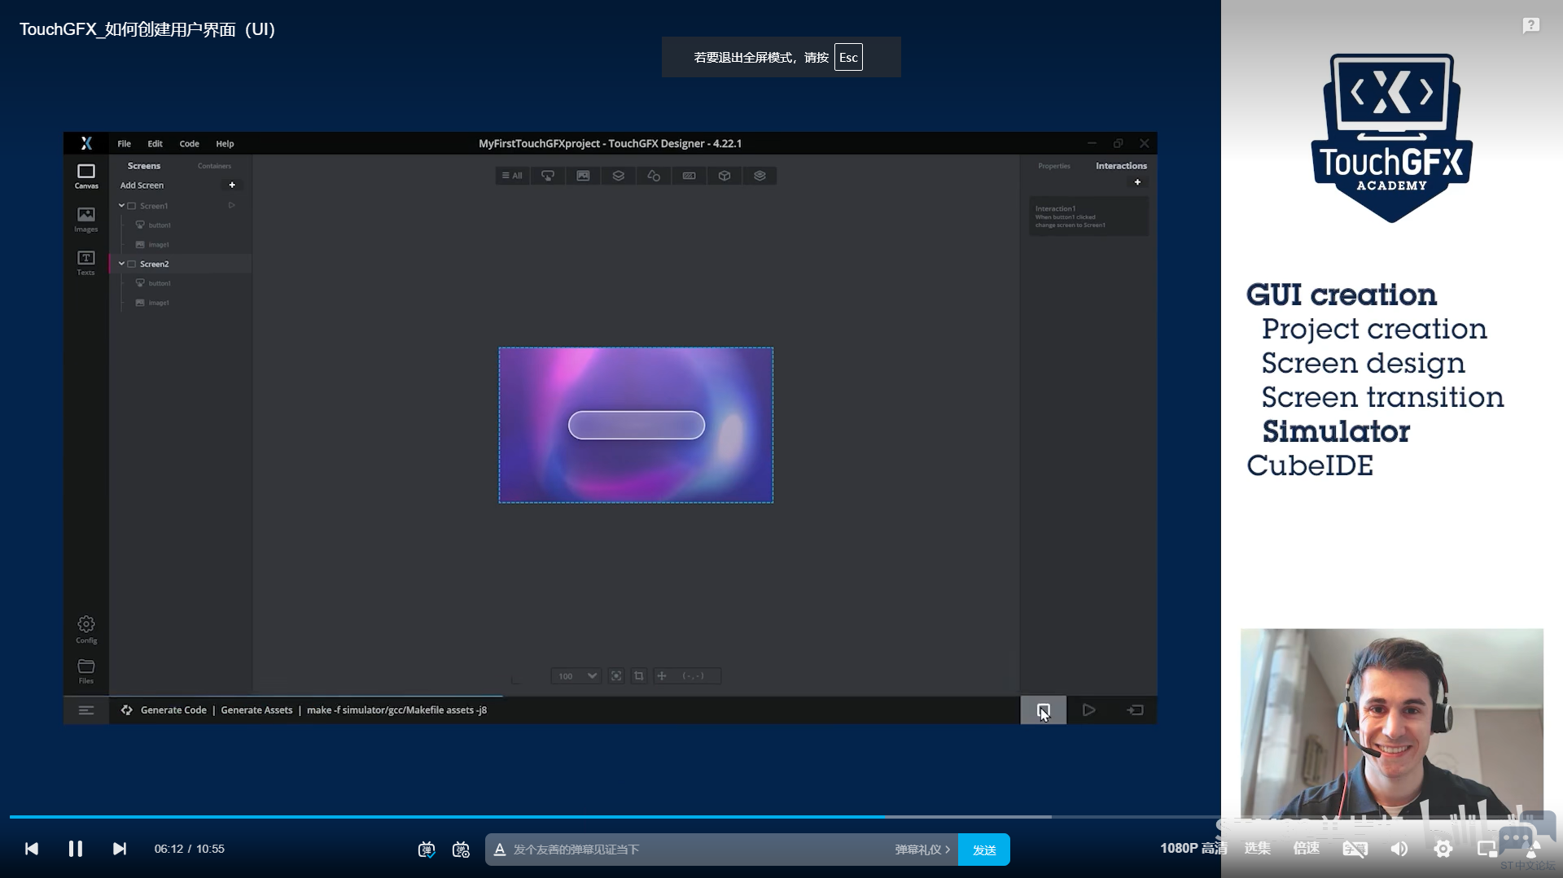Open the help question mark icon
The width and height of the screenshot is (1563, 878).
(x=1530, y=26)
